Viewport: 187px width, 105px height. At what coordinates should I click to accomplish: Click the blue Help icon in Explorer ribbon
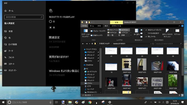pos(182,26)
